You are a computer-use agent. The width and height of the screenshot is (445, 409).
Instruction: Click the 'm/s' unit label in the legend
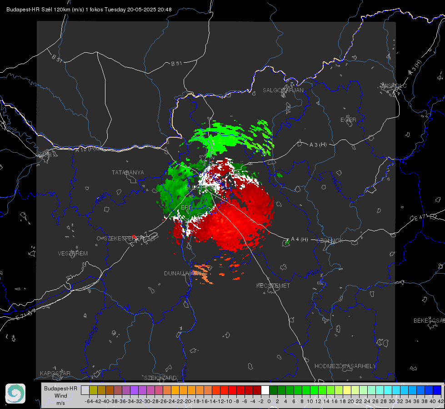pos(60,403)
